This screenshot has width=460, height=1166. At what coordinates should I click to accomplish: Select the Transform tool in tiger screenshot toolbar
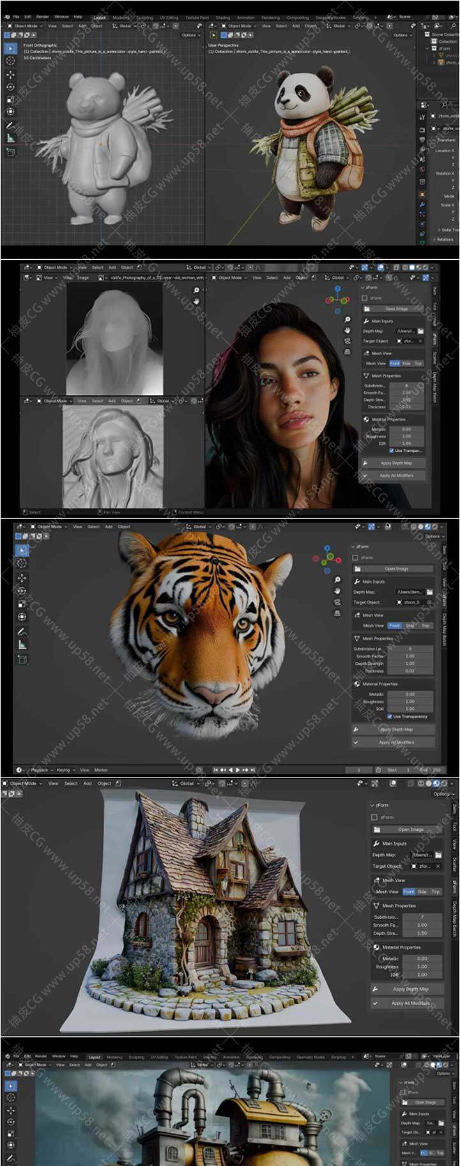point(22,616)
